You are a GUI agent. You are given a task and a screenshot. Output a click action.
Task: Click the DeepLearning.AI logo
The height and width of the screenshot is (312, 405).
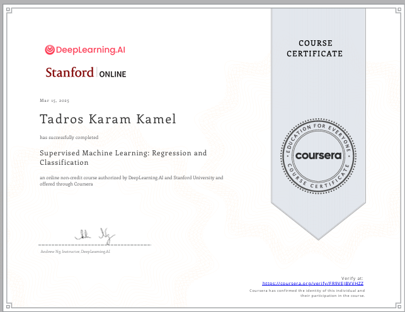[85, 50]
